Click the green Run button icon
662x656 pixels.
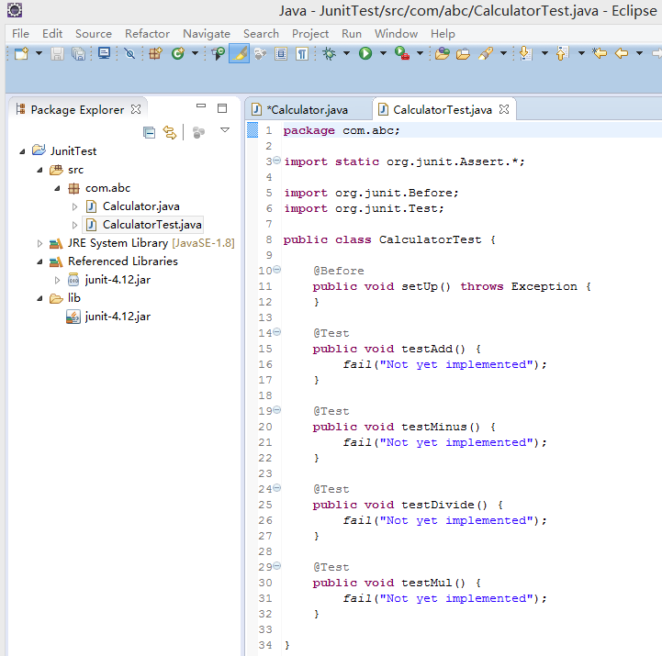(x=365, y=53)
